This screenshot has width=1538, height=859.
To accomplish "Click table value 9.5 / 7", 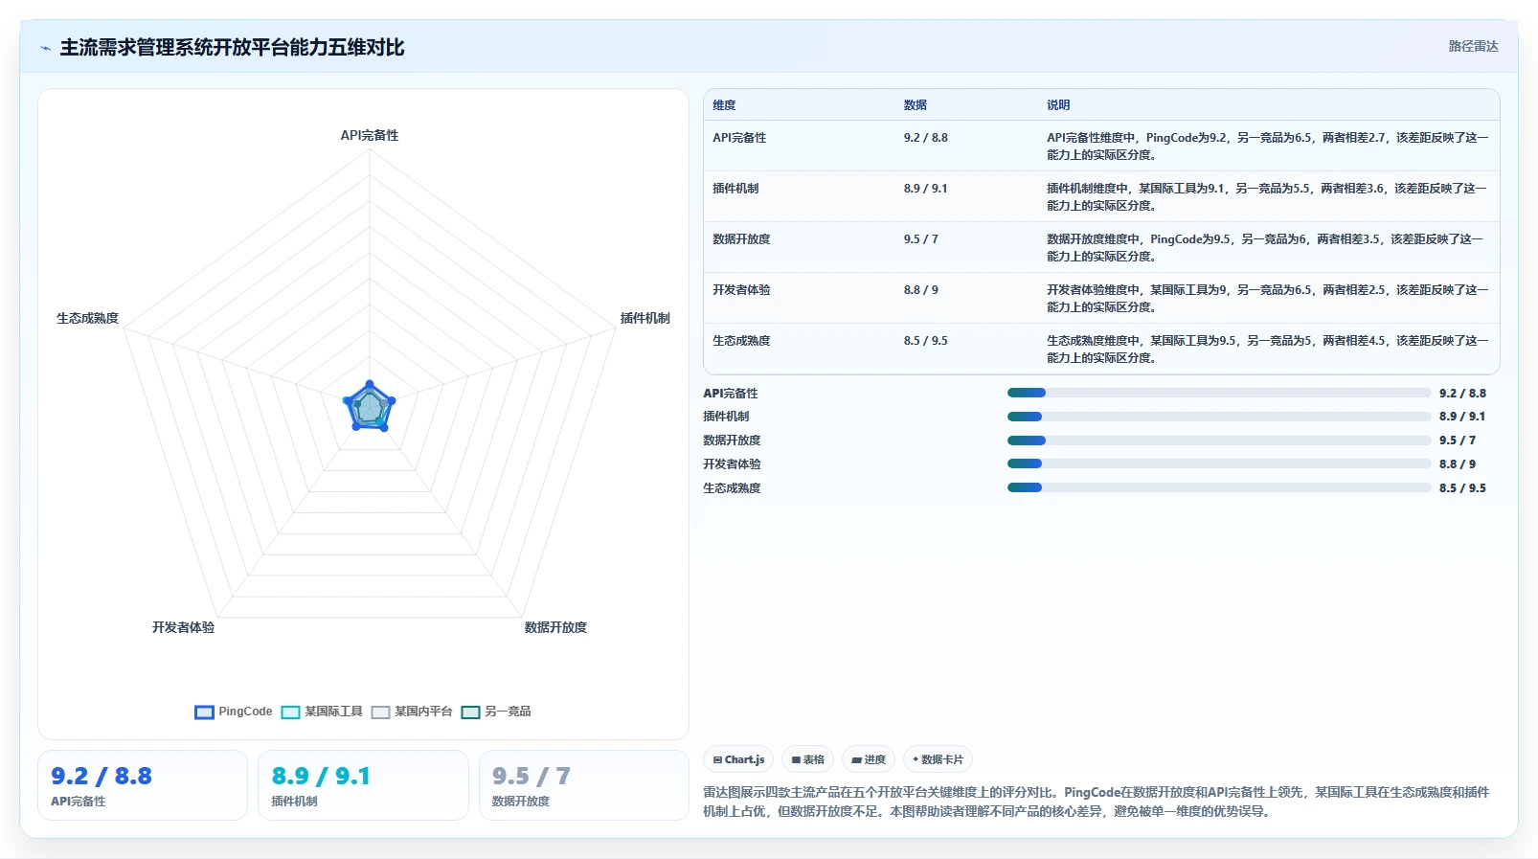I will click(920, 239).
